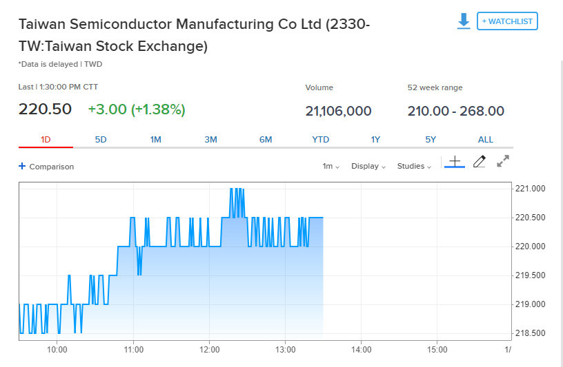563x367 pixels.
Task: Click the plus icon beside Comparison
Action: (22, 166)
